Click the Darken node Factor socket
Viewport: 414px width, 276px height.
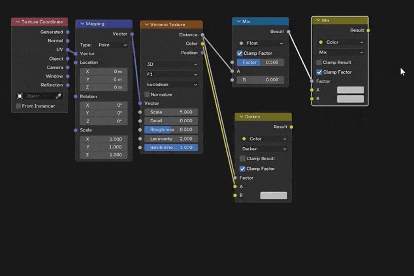[235, 178]
